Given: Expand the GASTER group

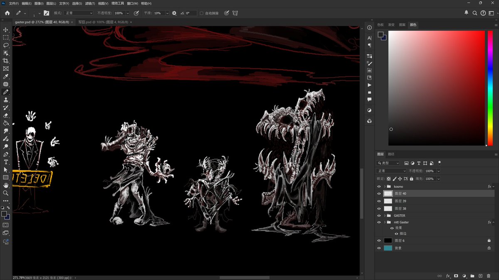Looking at the screenshot, I should click(385, 216).
